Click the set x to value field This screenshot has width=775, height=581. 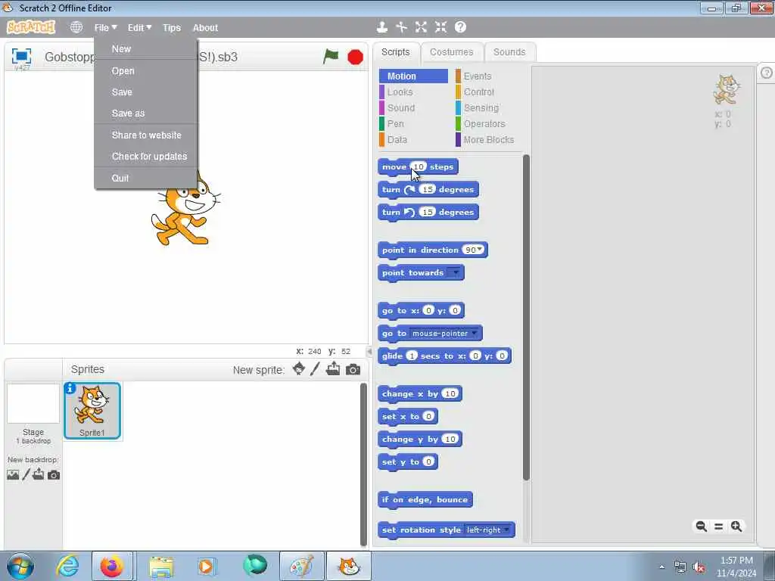pos(428,417)
